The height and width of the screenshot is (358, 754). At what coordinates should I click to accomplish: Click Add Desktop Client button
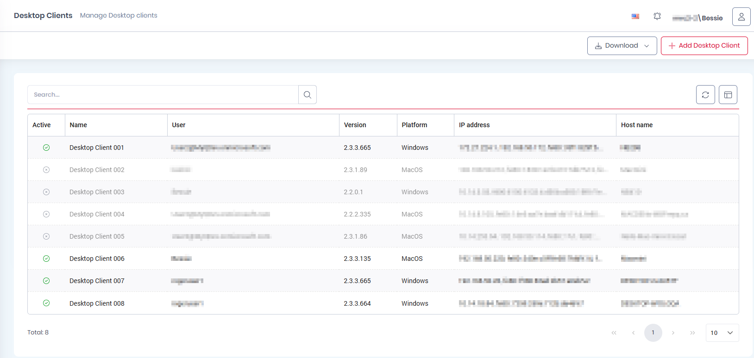[704, 46]
